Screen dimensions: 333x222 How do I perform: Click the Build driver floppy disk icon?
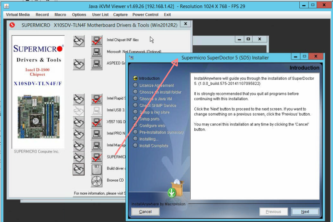[97, 169]
